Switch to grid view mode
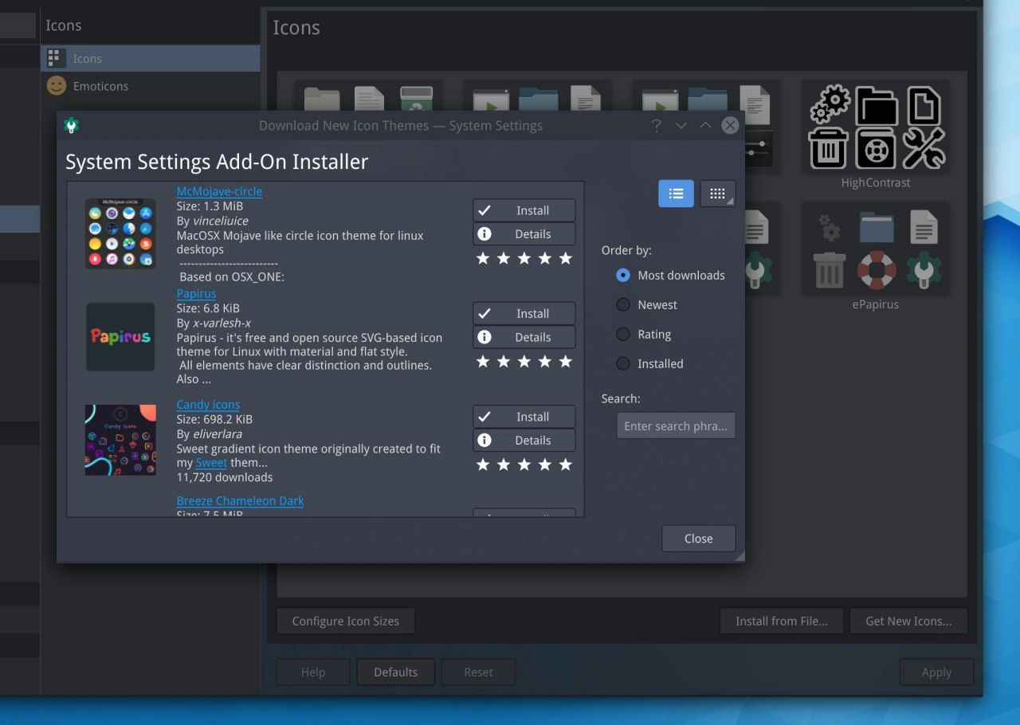 (x=717, y=194)
